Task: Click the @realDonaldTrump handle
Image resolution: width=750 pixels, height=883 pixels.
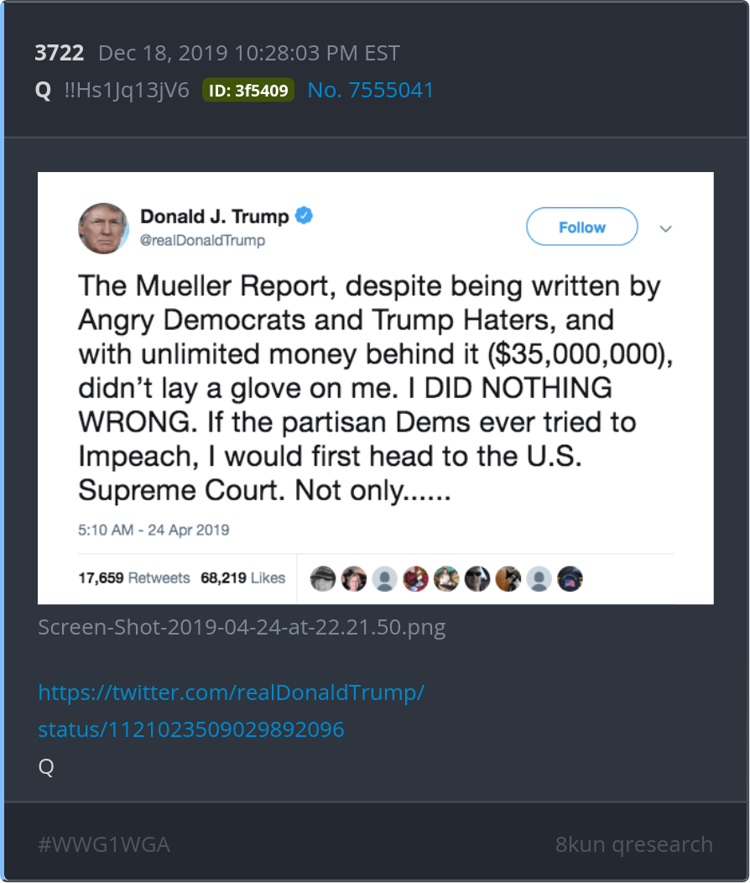Action: pos(202,240)
